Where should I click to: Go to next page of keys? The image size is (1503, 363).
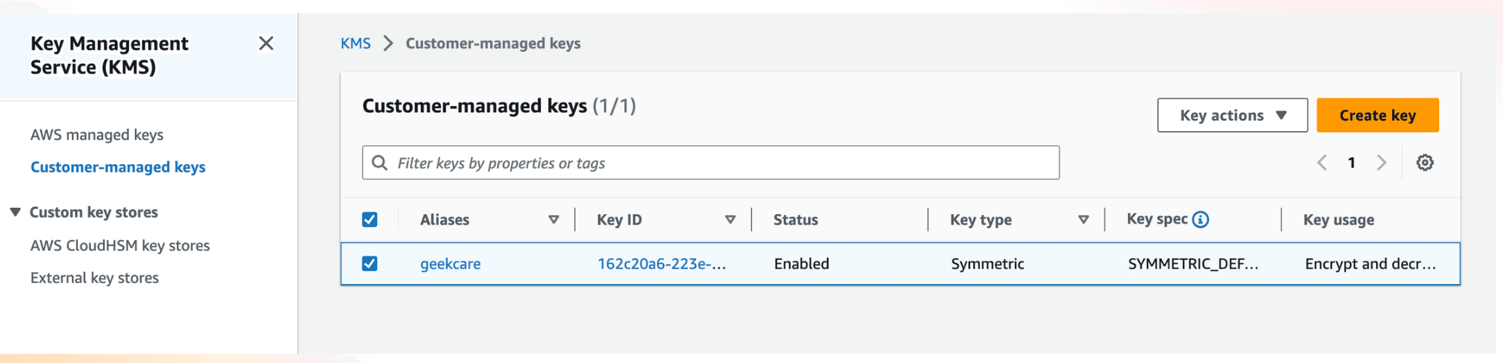click(1382, 163)
